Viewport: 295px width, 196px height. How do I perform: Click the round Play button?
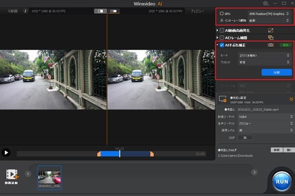6,153
